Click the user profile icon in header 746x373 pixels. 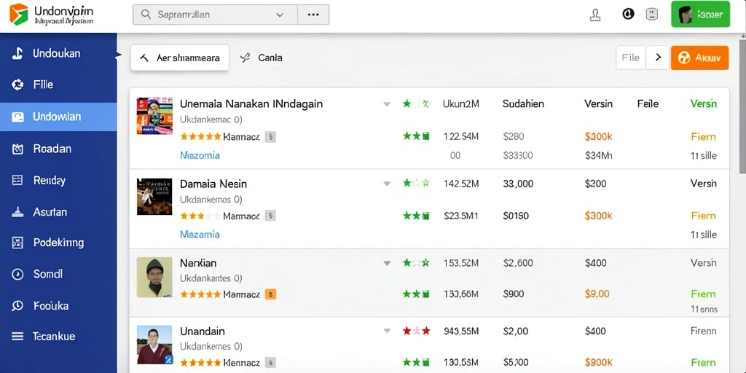(x=594, y=15)
